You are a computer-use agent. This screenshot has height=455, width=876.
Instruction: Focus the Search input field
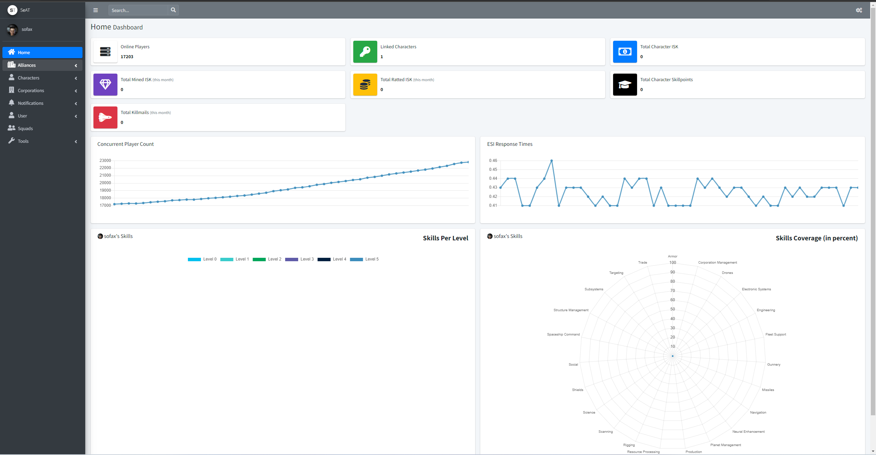138,10
